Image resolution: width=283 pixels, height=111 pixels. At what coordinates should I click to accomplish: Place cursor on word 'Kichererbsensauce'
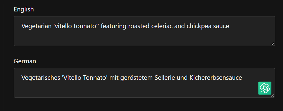[x=216, y=78]
